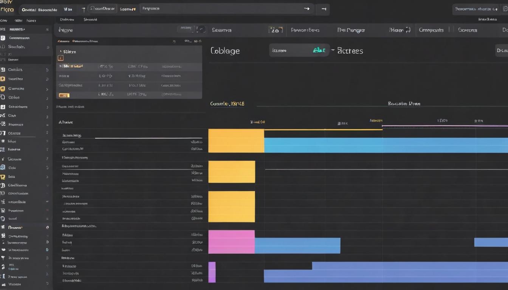Open the top bar pill labeled CoonDever
508x290 pixels.
click(102, 8)
